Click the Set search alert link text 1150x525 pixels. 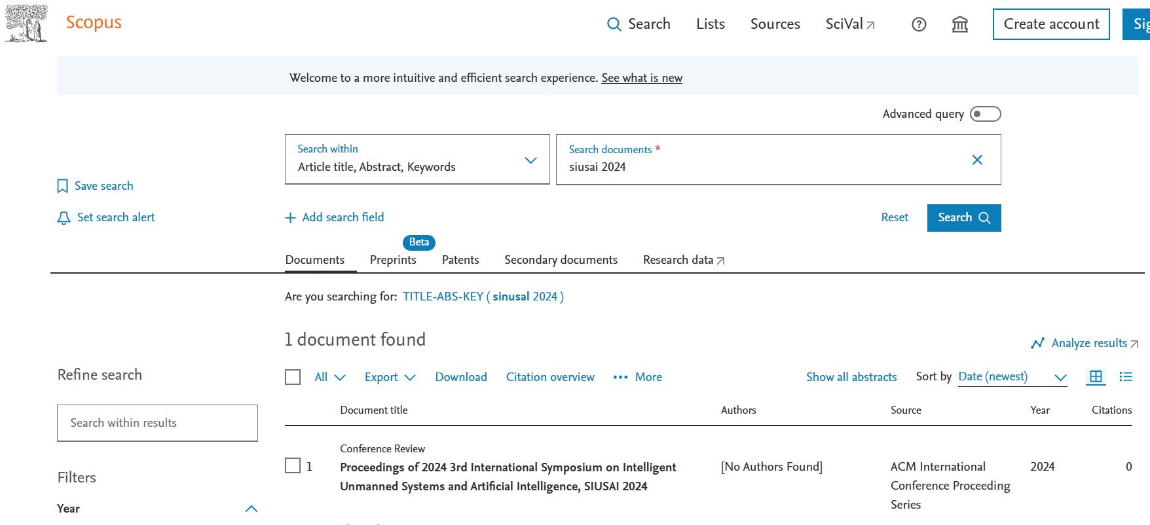pos(116,217)
